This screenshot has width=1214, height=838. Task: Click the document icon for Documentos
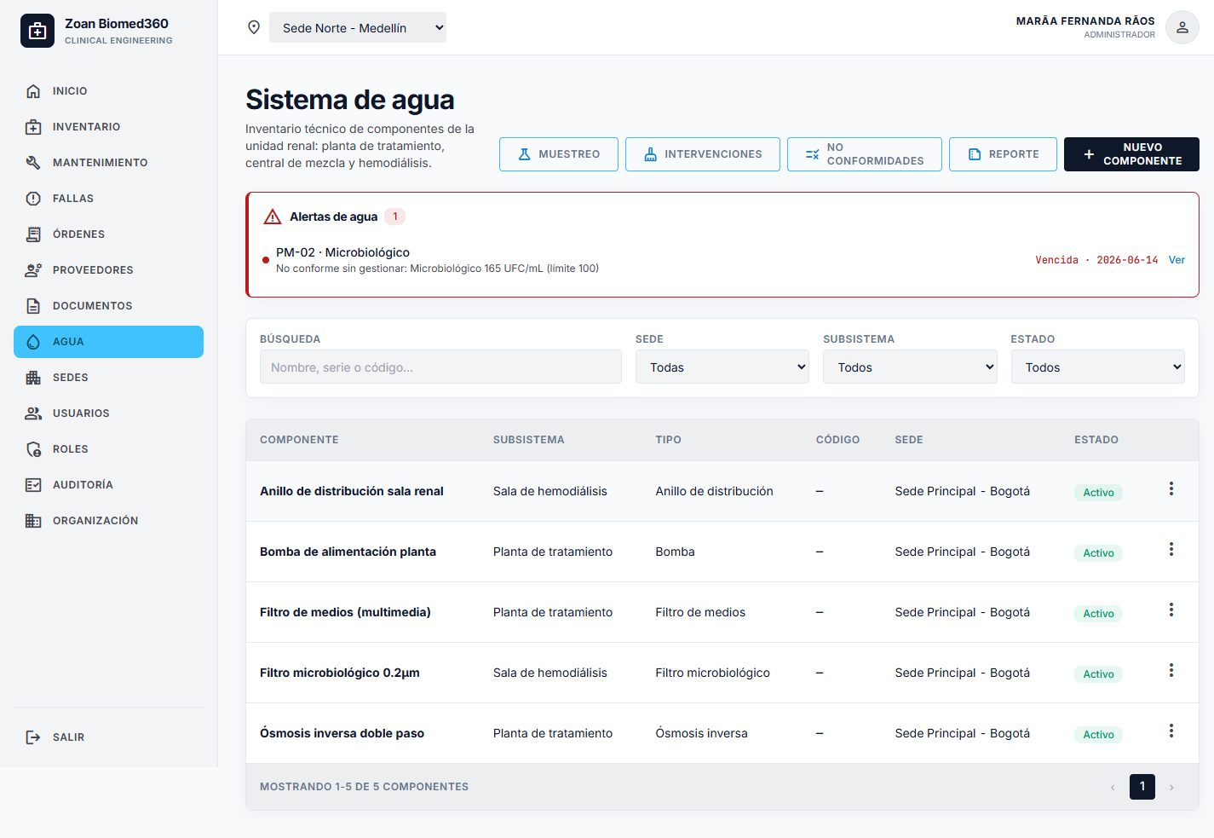pos(33,306)
